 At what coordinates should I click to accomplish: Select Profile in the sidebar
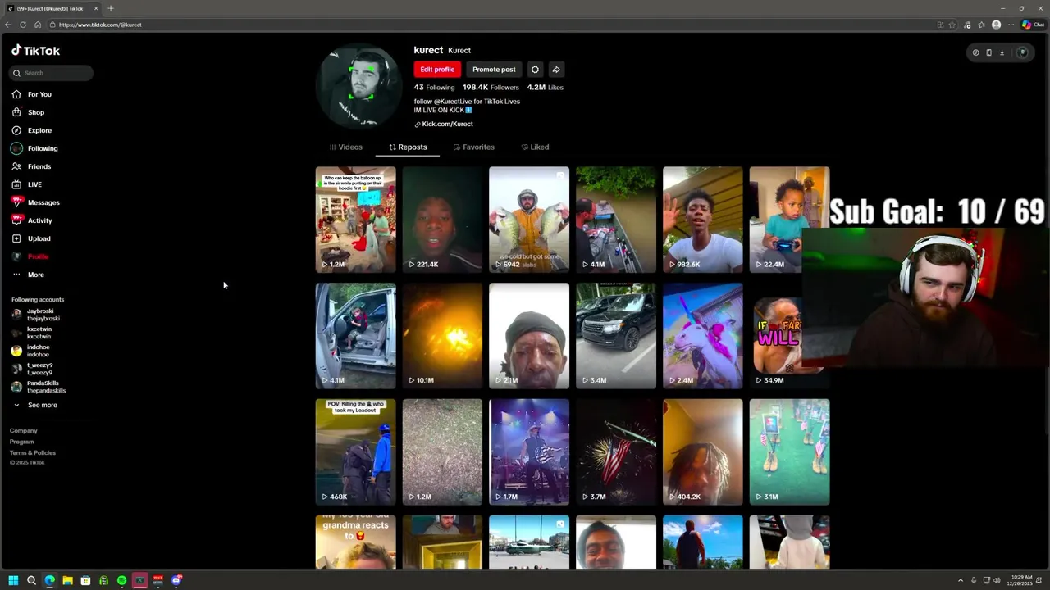[30, 256]
